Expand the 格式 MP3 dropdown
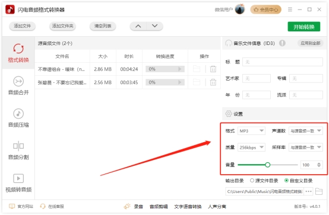Viewport: 329px width, 215px height. [251, 131]
